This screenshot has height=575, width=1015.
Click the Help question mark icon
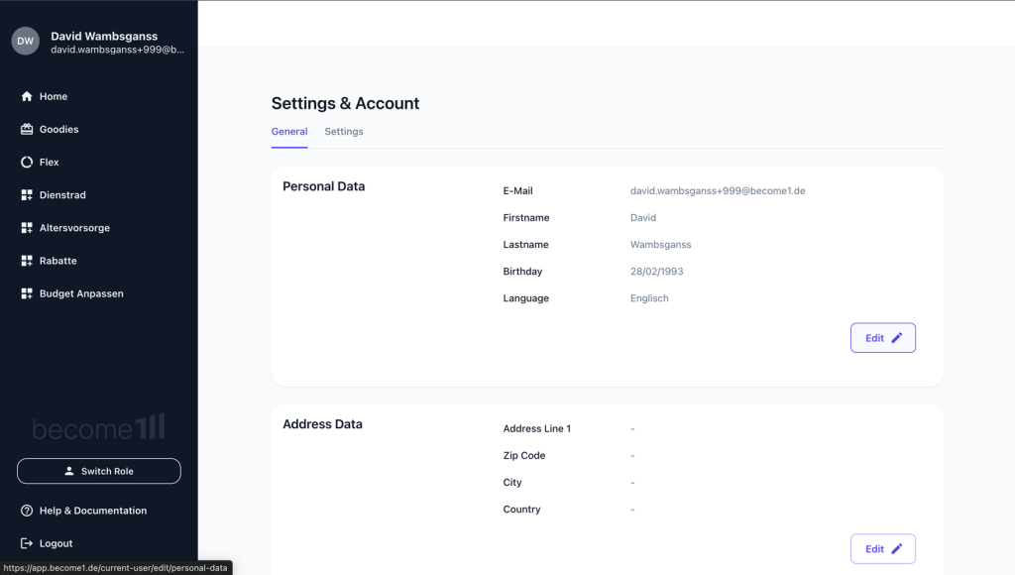27,511
